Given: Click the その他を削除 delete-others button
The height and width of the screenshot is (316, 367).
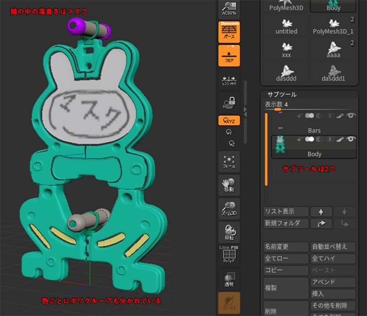Looking at the screenshot, I should coord(333,306).
